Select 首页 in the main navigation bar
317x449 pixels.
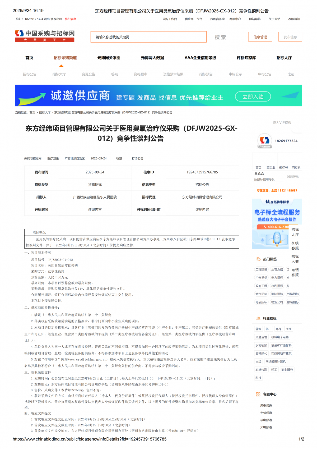29,58
